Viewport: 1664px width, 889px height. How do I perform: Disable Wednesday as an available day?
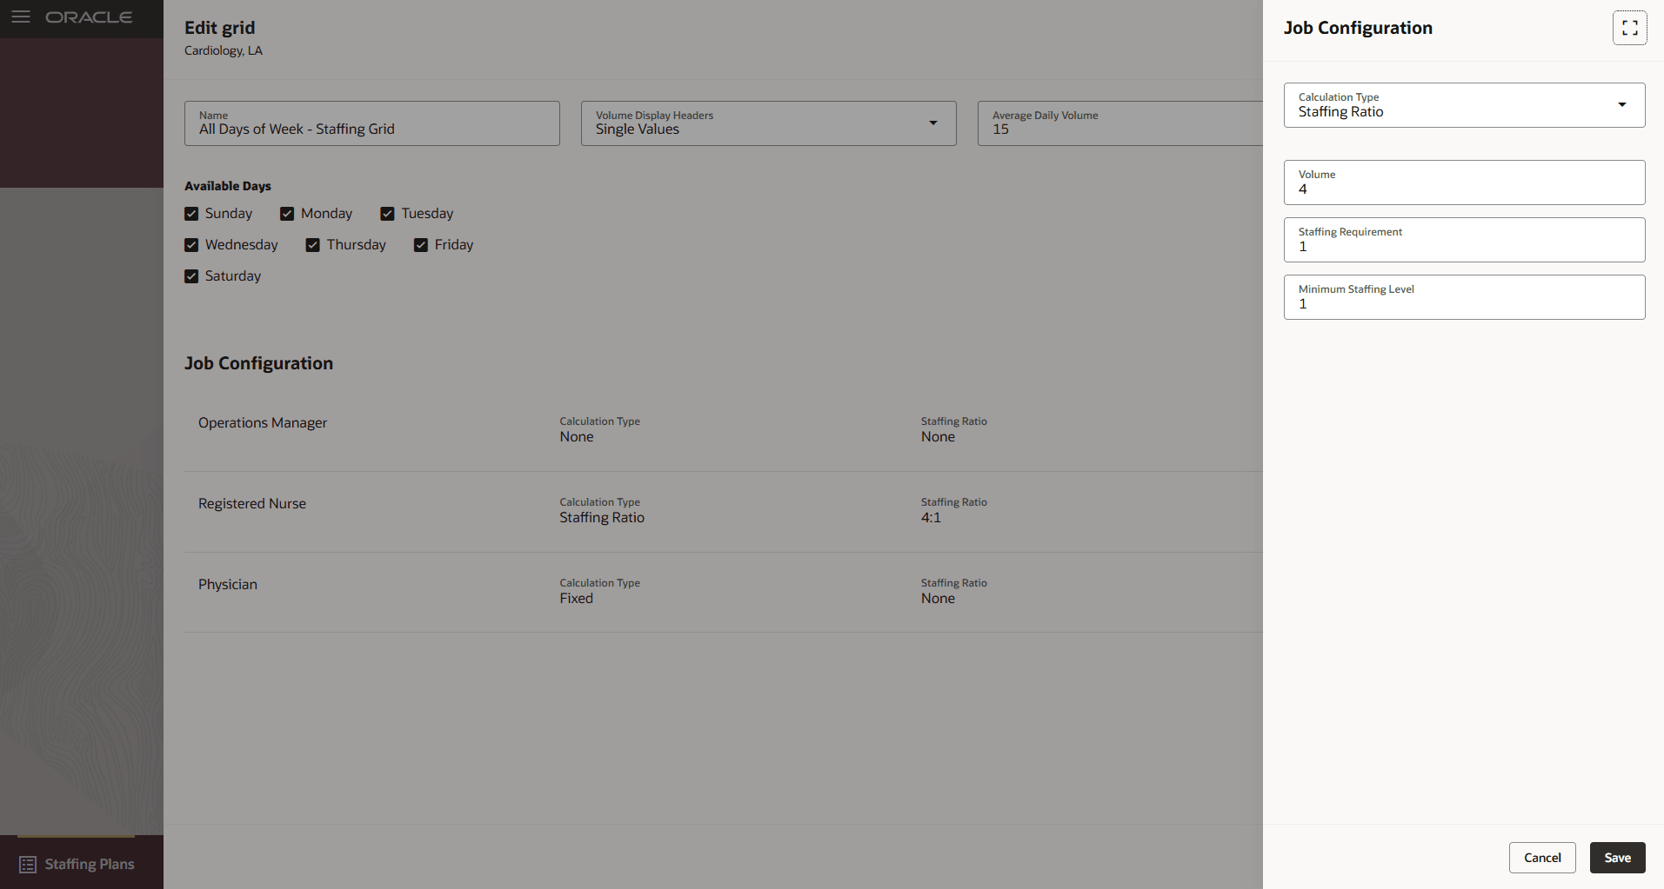coord(191,244)
